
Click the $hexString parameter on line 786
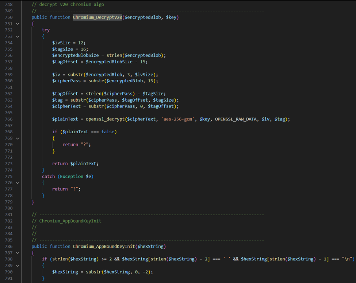click(x=150, y=246)
